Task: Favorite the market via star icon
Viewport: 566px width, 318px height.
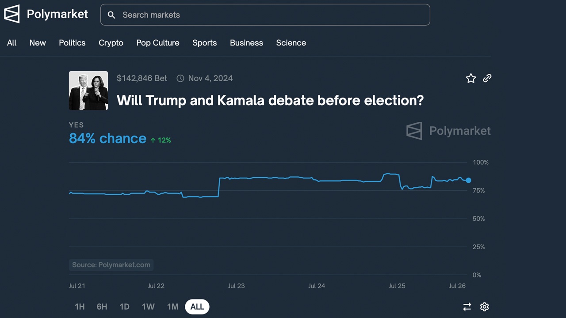Action: coord(470,78)
